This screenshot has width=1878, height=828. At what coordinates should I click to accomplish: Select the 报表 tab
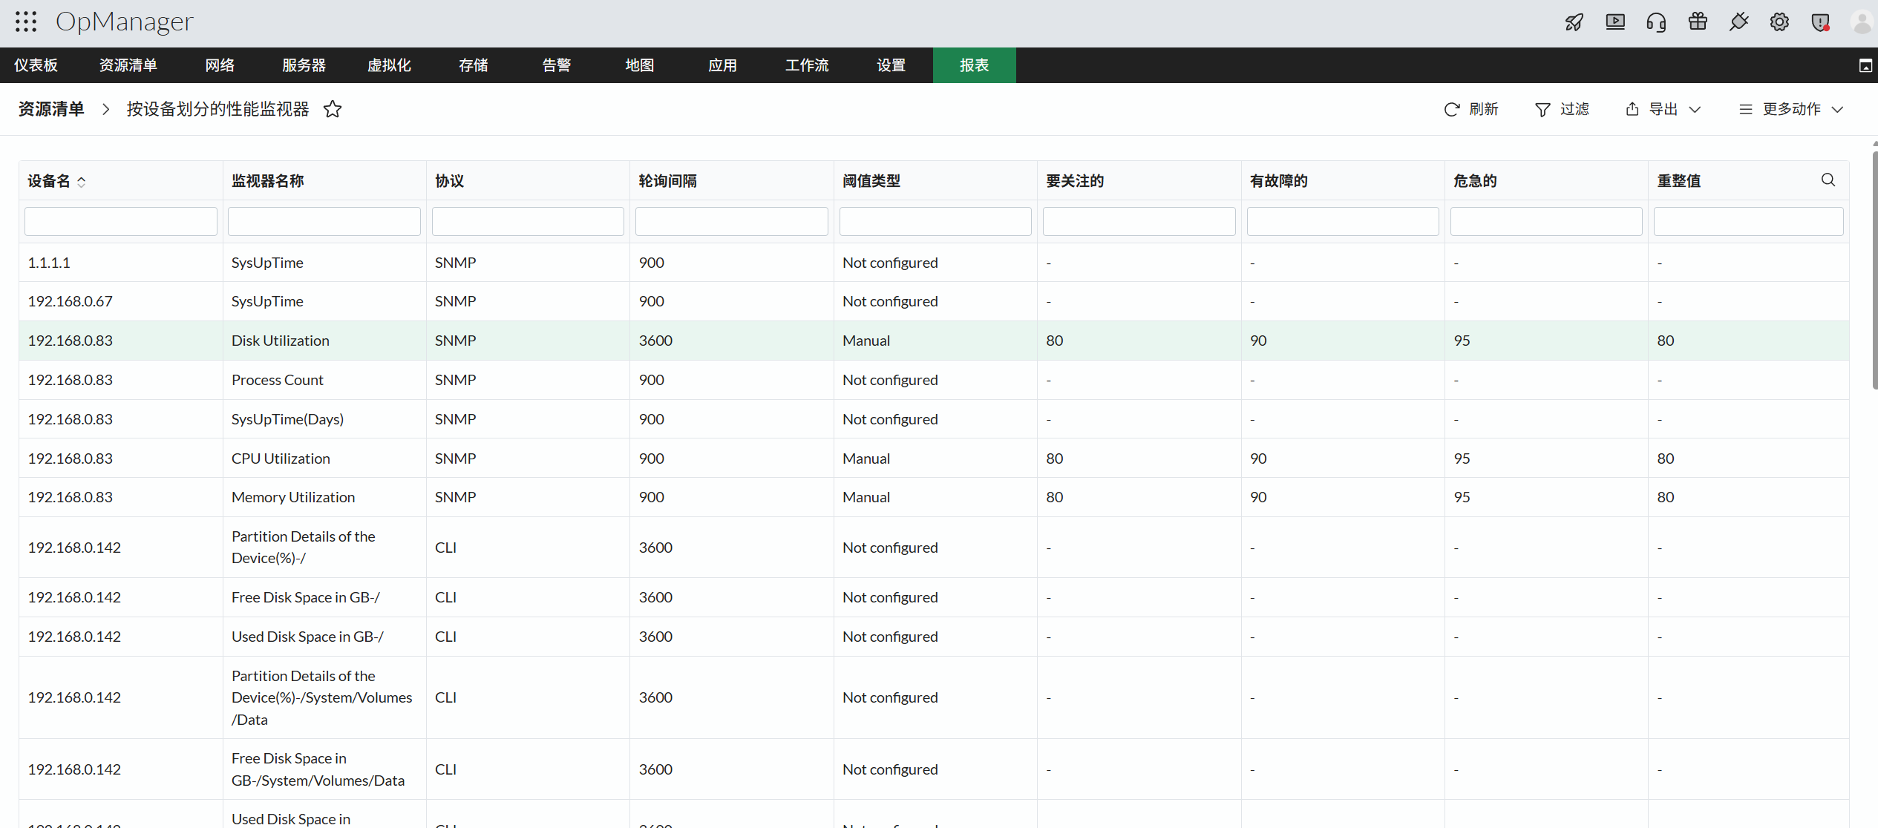pyautogui.click(x=974, y=65)
